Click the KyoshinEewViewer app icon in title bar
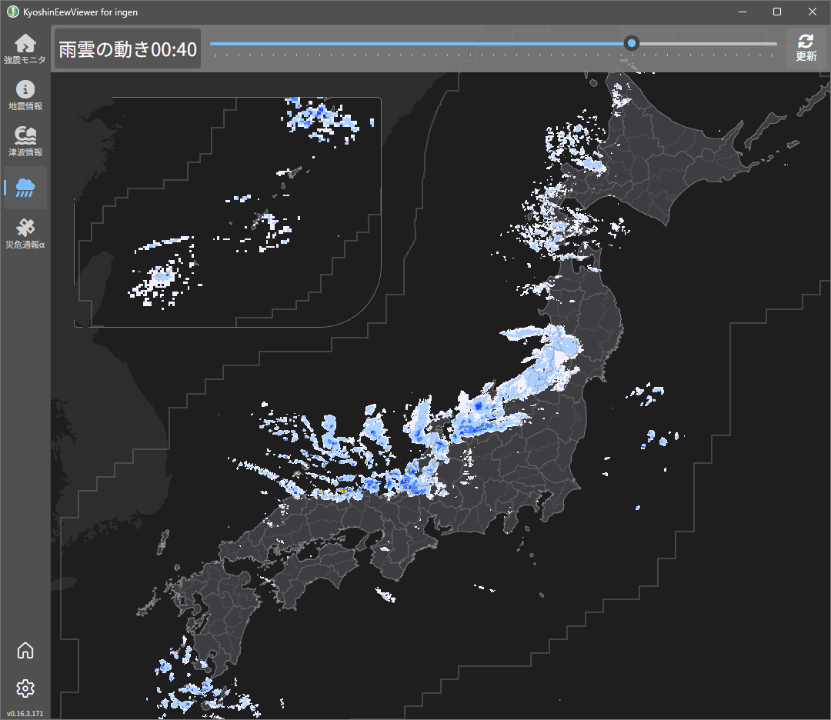The image size is (831, 720). 13,12
